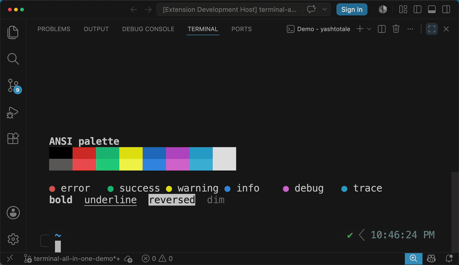Open notifications bell
This screenshot has height=265, width=459.
449,258
